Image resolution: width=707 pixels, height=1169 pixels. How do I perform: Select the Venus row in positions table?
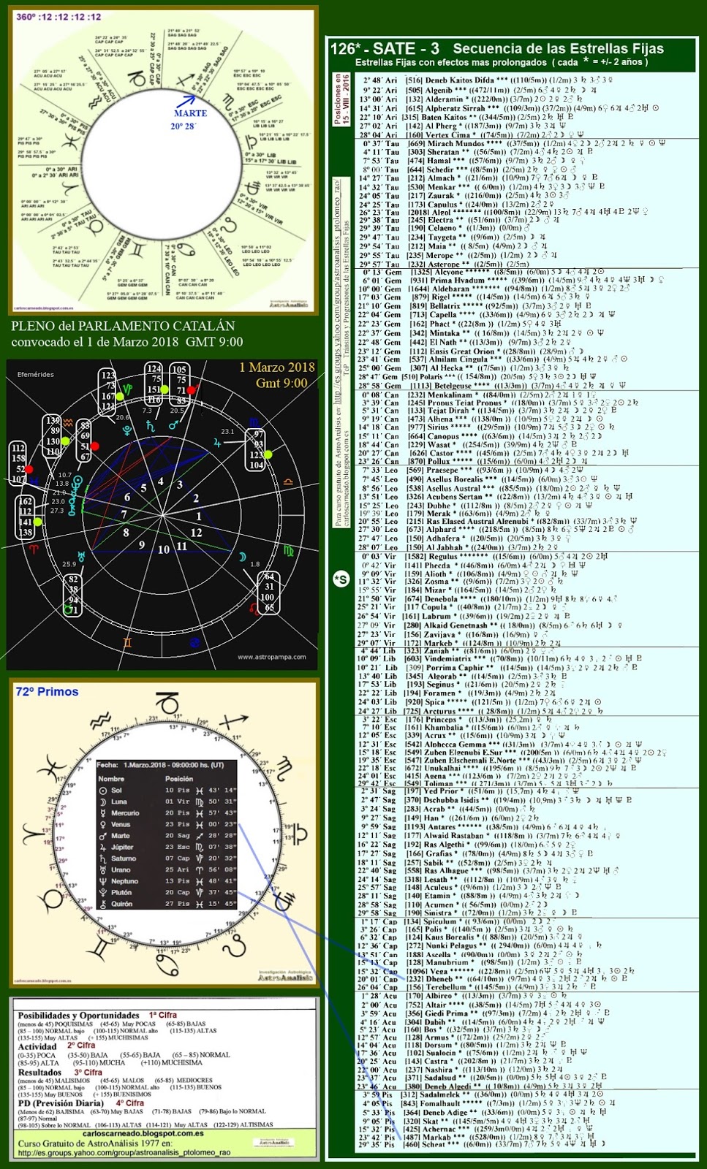167,824
